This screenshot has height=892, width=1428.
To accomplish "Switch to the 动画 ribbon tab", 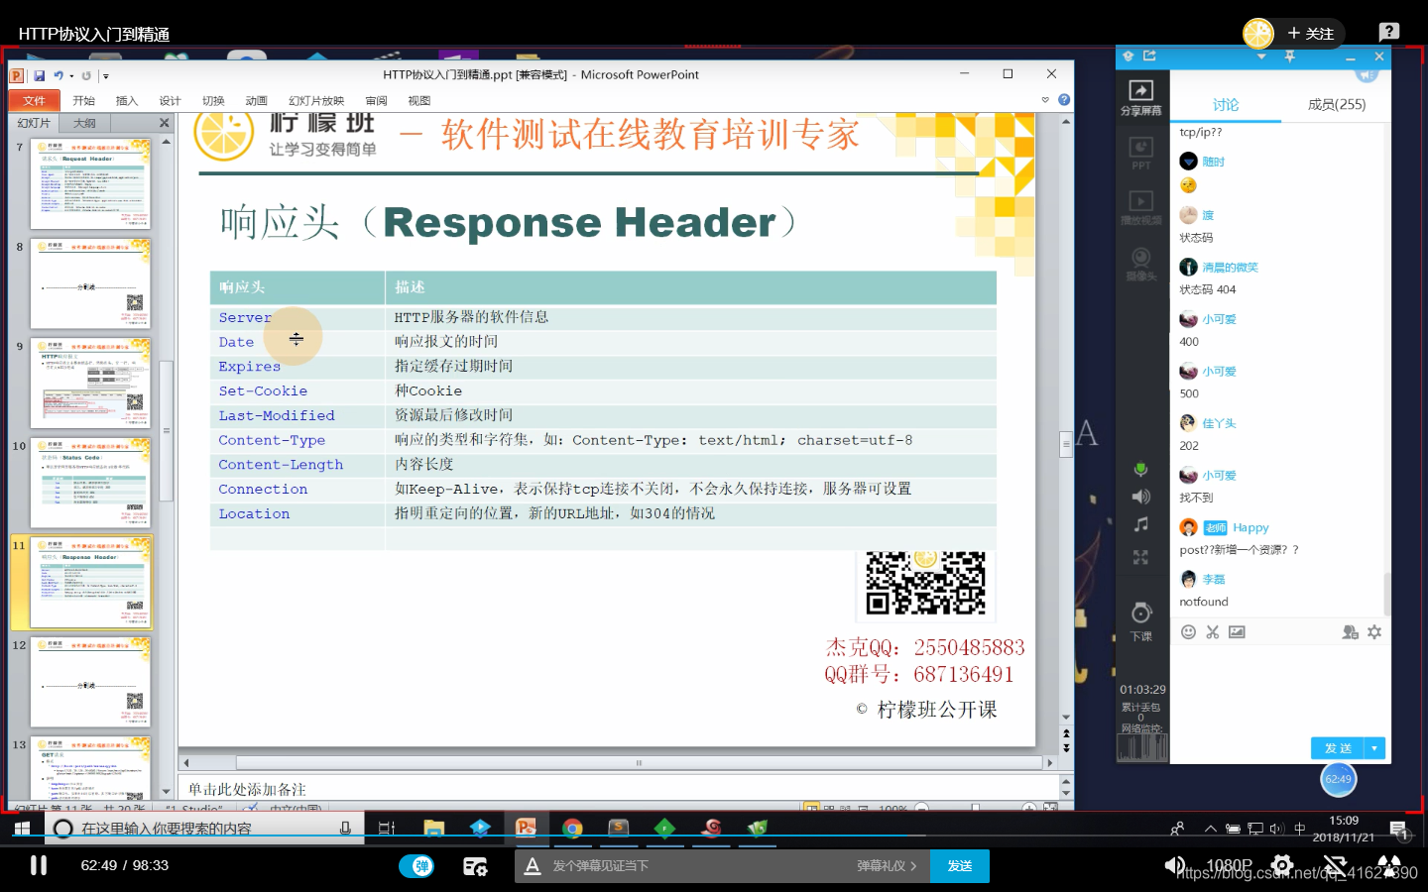I will pos(257,101).
